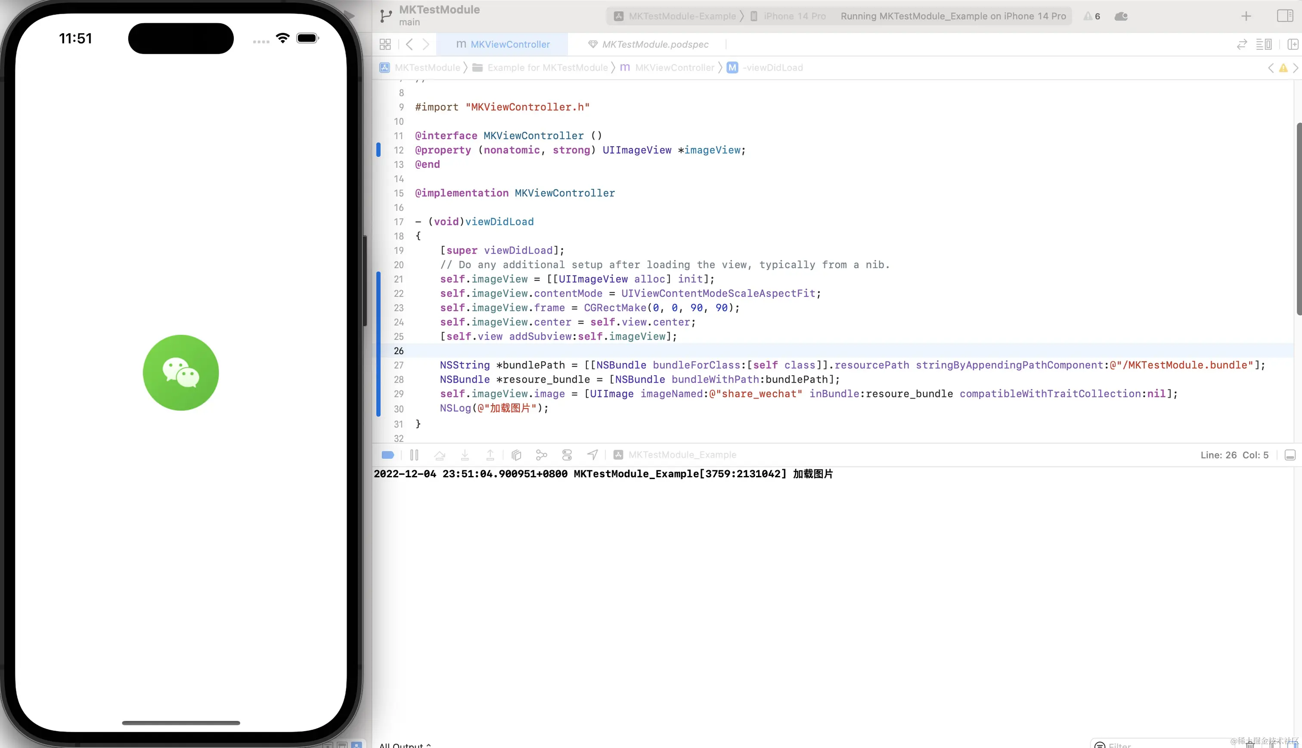This screenshot has height=748, width=1302.
Task: Click the Line: 26 Col: 5 indicator
Action: pyautogui.click(x=1234, y=455)
